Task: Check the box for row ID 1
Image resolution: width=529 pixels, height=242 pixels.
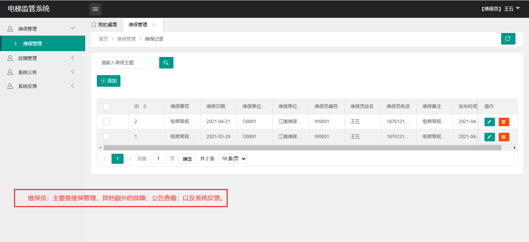Action: click(x=106, y=137)
